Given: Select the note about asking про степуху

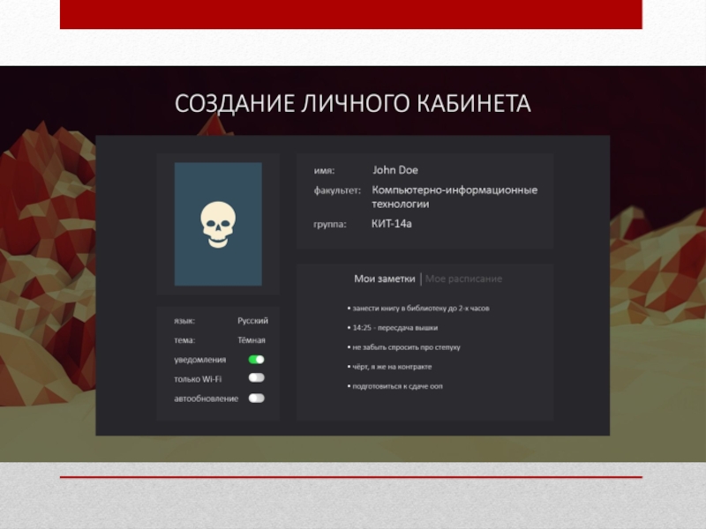Looking at the screenshot, I should (404, 347).
